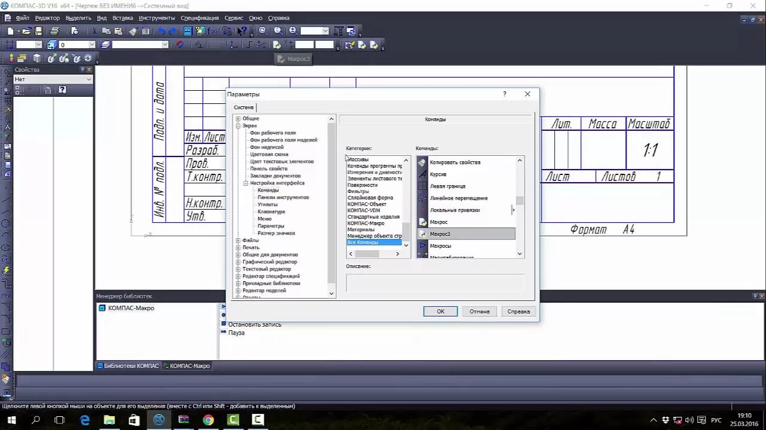Expand the Печать tree node
766x430 pixels.
point(238,248)
